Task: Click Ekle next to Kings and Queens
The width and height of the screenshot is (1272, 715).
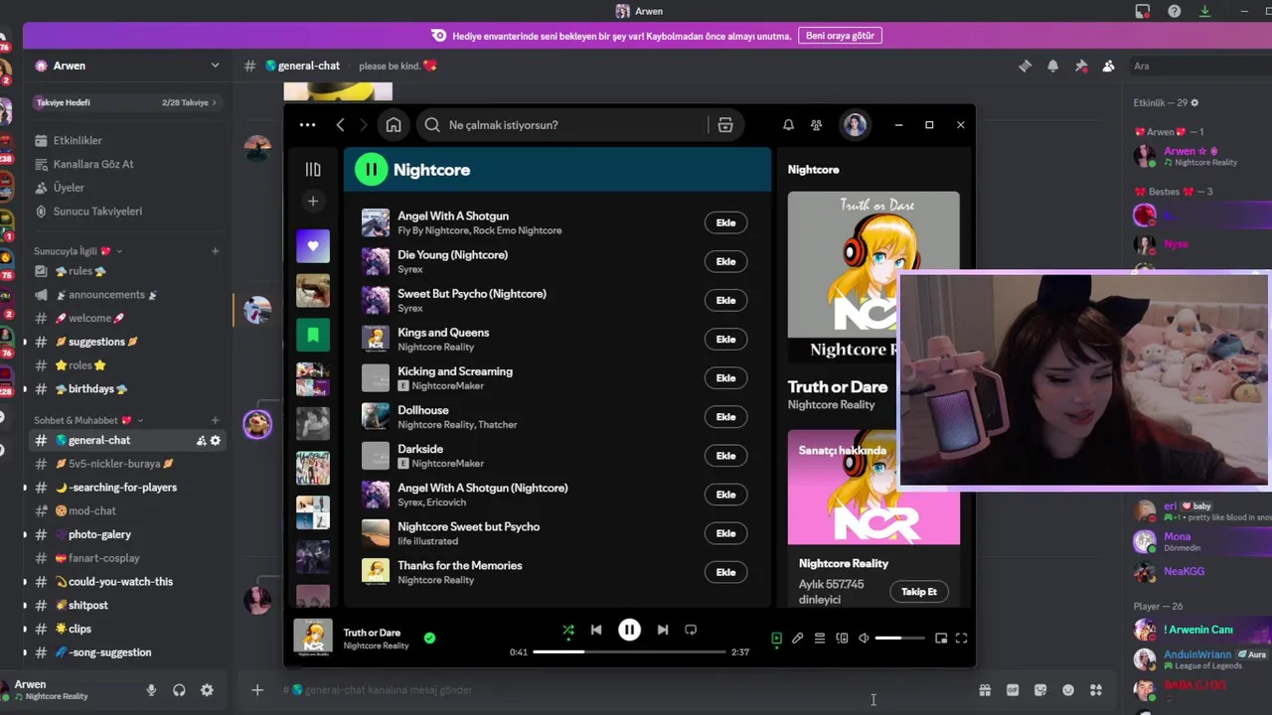Action: click(x=725, y=340)
